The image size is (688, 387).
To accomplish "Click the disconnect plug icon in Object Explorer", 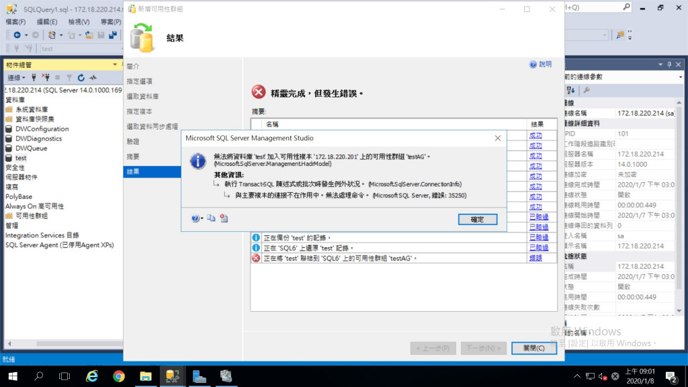I will 46,78.
